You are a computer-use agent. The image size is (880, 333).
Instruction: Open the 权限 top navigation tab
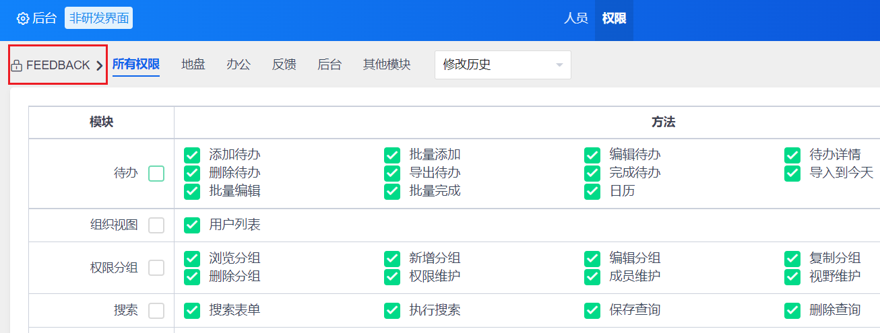(x=614, y=18)
